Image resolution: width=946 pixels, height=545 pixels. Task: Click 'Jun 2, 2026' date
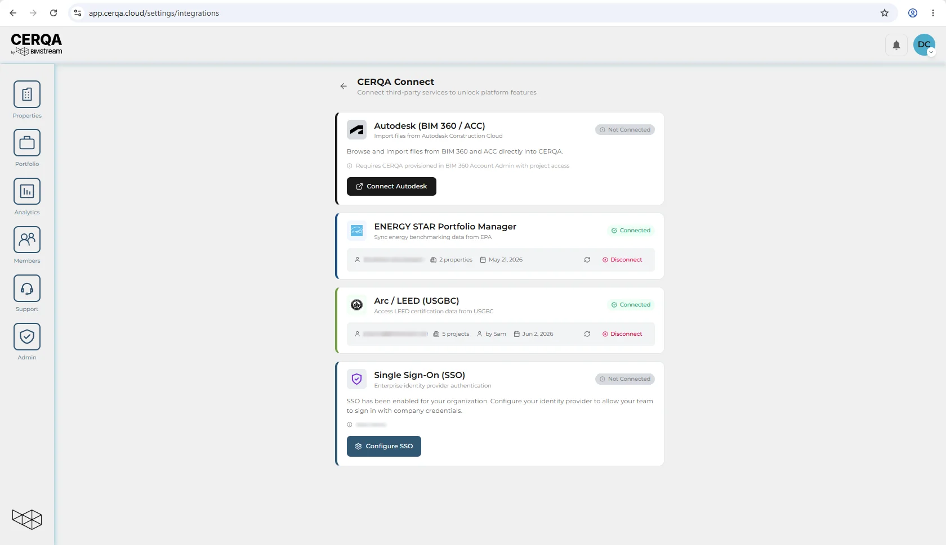coord(533,334)
